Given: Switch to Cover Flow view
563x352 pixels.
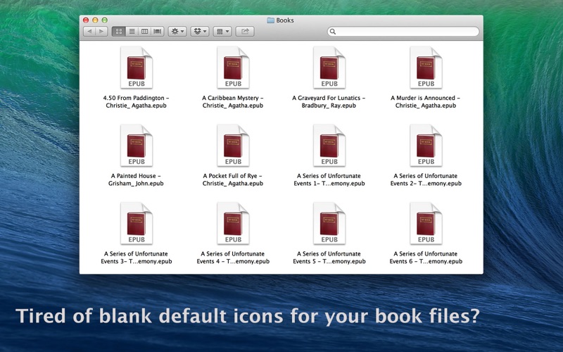Looking at the screenshot, I should click(158, 32).
